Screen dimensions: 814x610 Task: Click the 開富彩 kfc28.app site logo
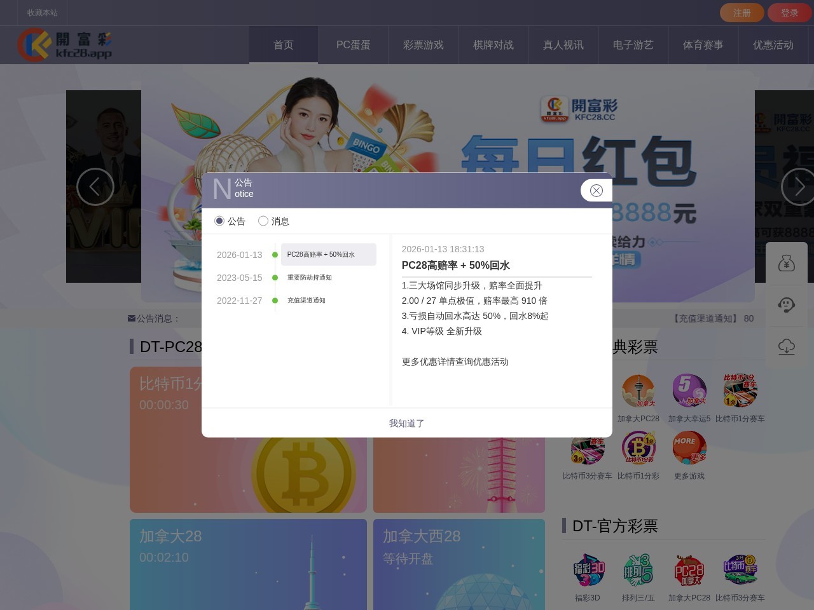click(64, 45)
